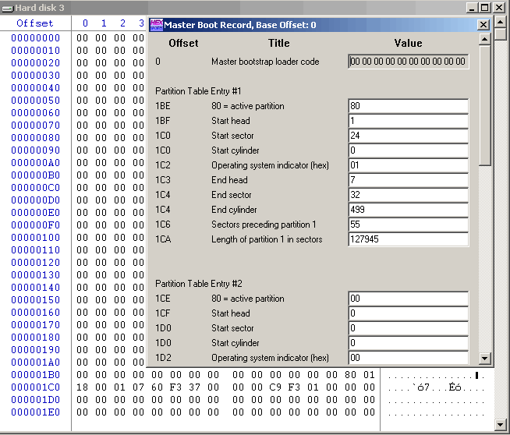510x435 pixels.
Task: Click the Hard disk 3 drive icon
Action: [x=8, y=8]
